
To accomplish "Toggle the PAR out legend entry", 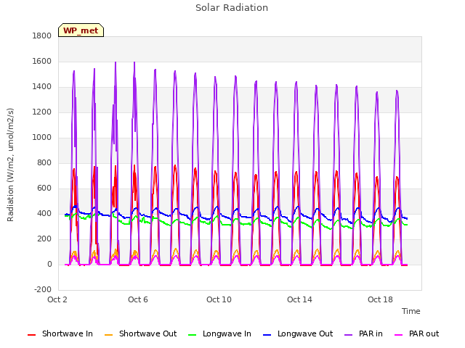I will (x=416, y=333).
